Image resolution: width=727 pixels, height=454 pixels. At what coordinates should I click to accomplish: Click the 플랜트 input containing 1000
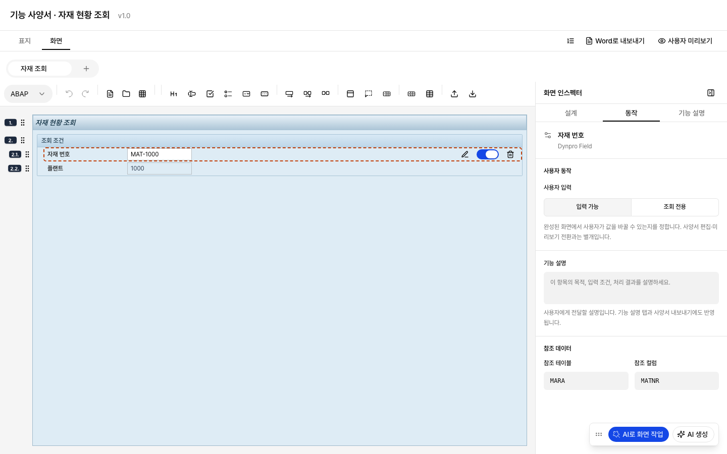click(160, 168)
